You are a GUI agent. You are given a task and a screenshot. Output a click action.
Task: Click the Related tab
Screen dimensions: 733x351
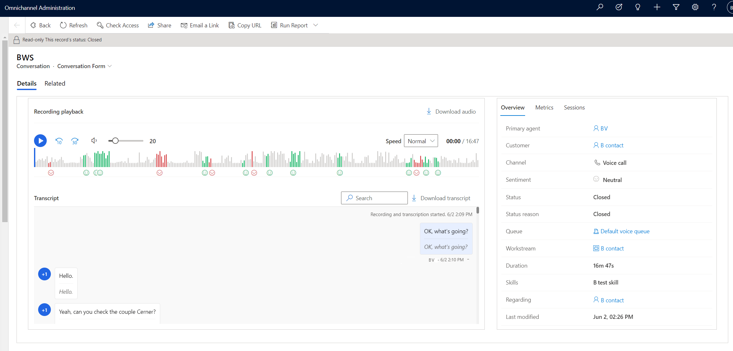pyautogui.click(x=54, y=83)
